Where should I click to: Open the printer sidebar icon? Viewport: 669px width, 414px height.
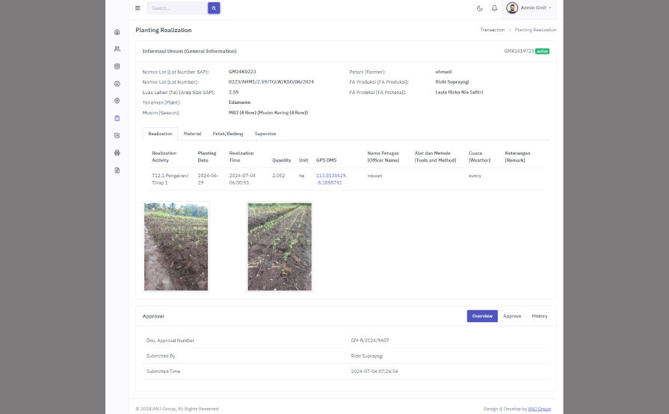coord(117,152)
